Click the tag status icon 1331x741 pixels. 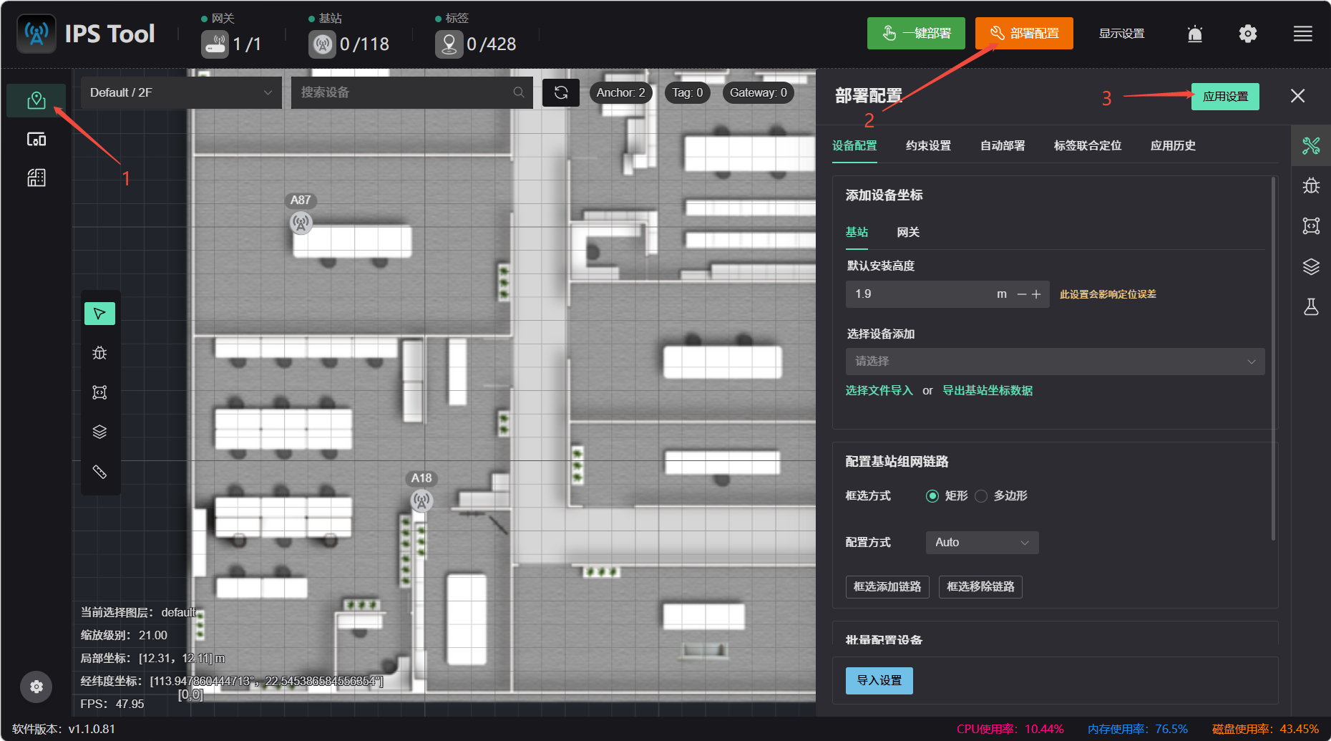(x=449, y=44)
